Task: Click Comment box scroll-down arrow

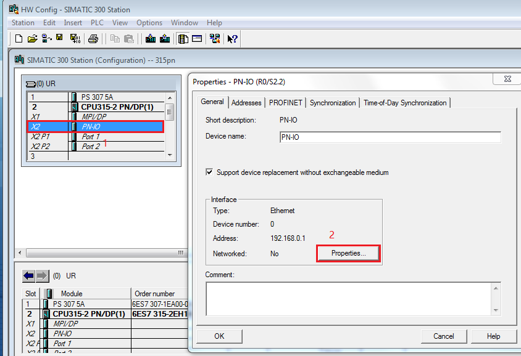Action: (x=496, y=310)
